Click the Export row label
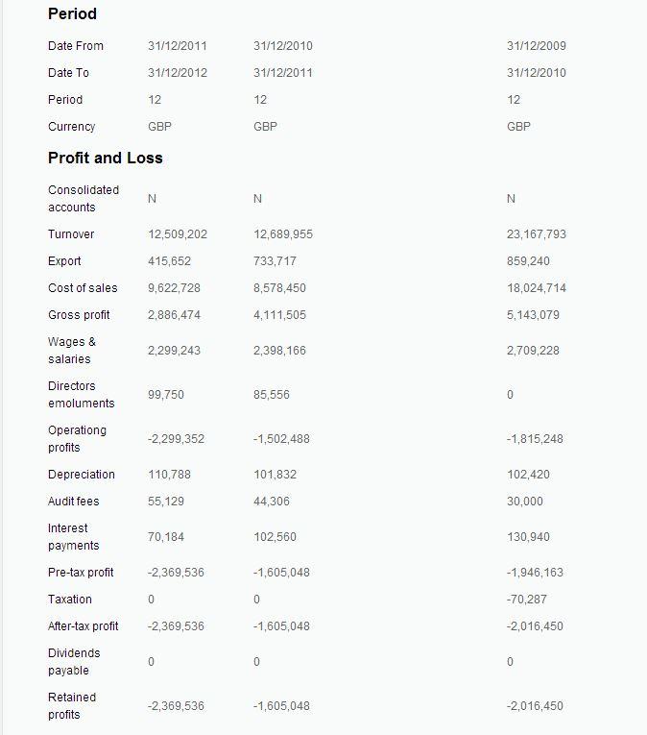647x735 pixels. 64,261
